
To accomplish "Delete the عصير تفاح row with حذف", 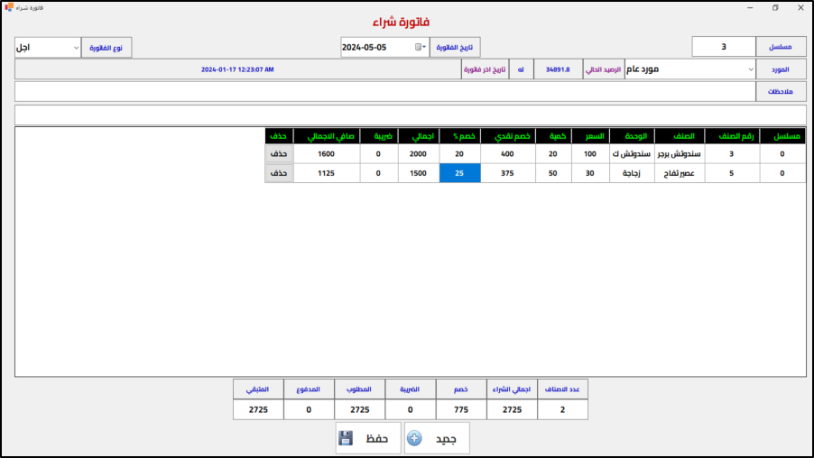I will pos(279,173).
